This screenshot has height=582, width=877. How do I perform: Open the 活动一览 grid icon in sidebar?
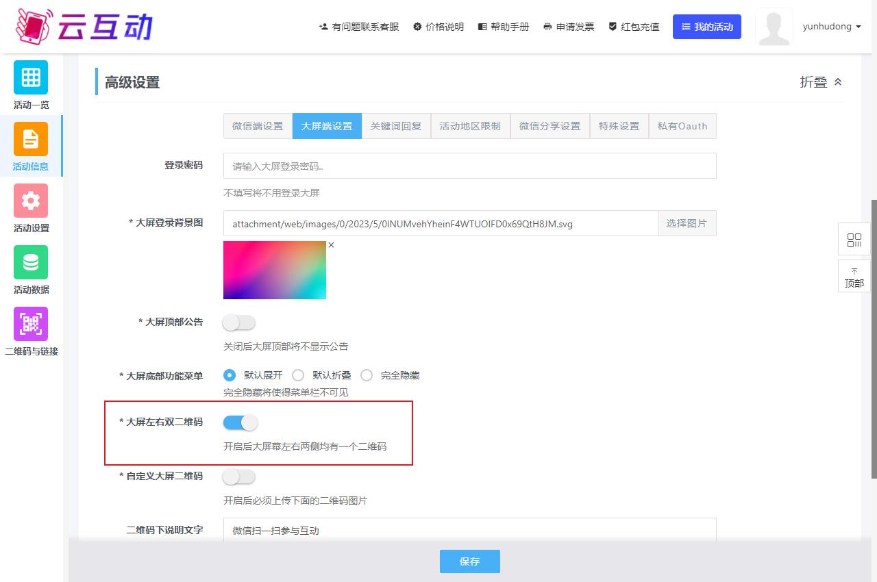[x=31, y=77]
